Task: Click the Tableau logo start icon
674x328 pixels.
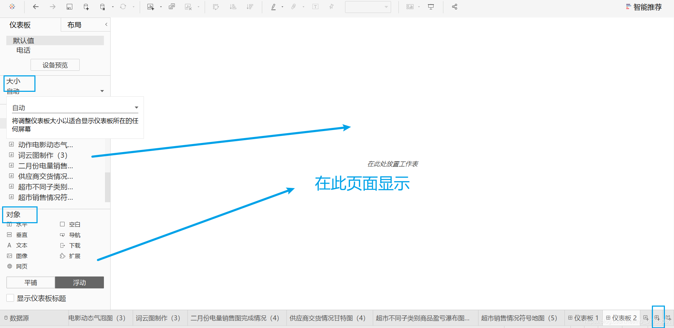Action: click(x=12, y=7)
